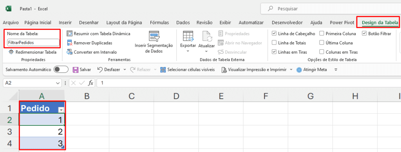
Task: Click the table name field FiltrarPedidos
Action: (33, 42)
